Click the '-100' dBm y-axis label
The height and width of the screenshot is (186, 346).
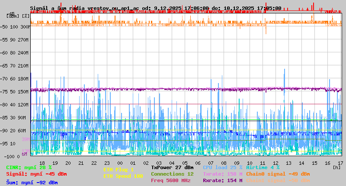coord(9,157)
